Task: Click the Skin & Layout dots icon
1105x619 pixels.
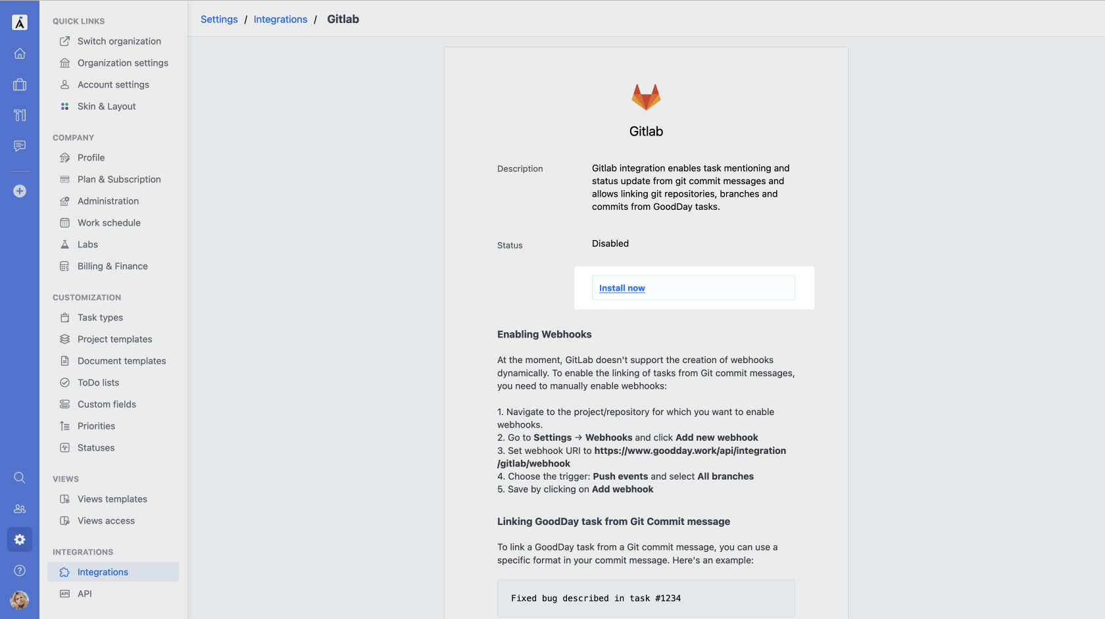Action: click(64, 106)
